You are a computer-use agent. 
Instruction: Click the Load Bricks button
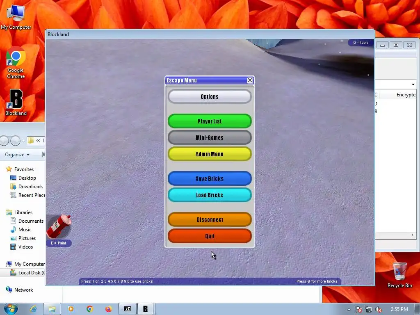coord(210,195)
